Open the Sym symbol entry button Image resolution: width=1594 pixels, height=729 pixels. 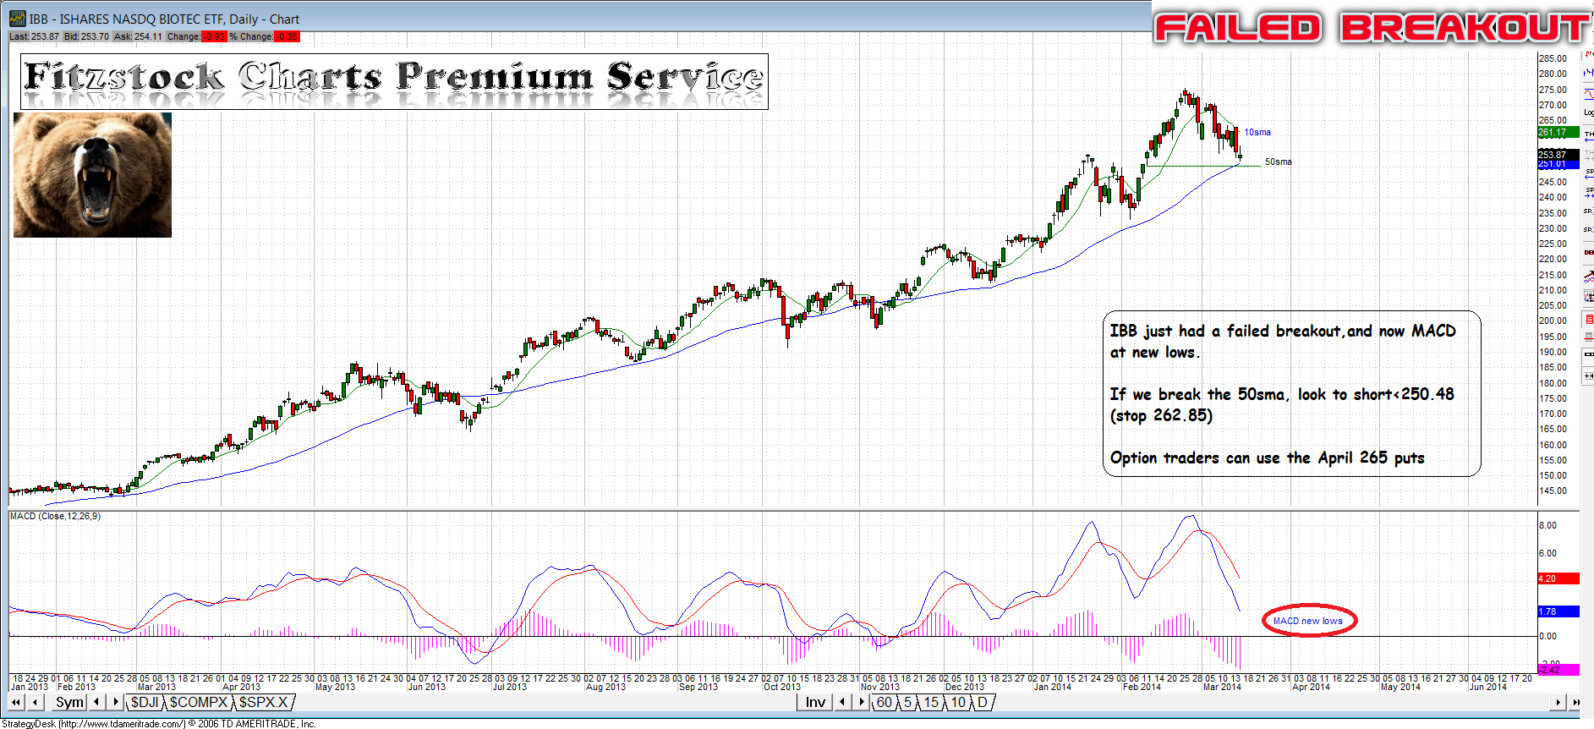pyautogui.click(x=69, y=702)
